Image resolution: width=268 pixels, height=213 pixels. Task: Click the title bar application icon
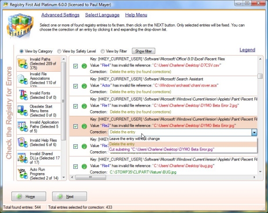[x=5, y=5]
